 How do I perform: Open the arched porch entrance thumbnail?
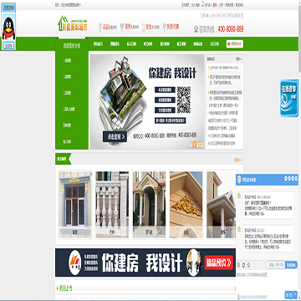coord(149,205)
